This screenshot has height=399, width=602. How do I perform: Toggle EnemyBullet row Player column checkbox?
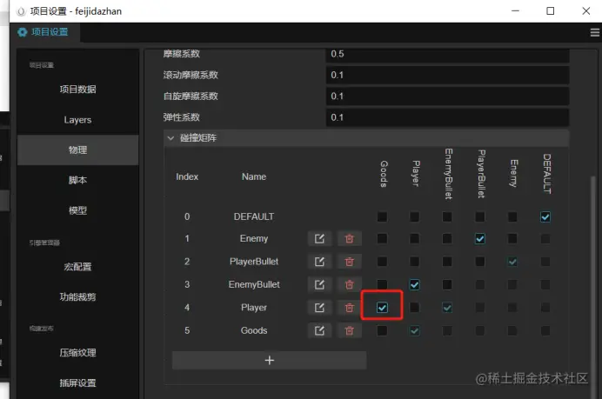pyautogui.click(x=415, y=284)
